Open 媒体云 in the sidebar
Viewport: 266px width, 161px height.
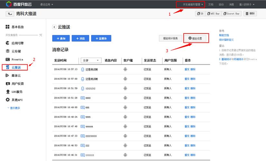click(13, 75)
